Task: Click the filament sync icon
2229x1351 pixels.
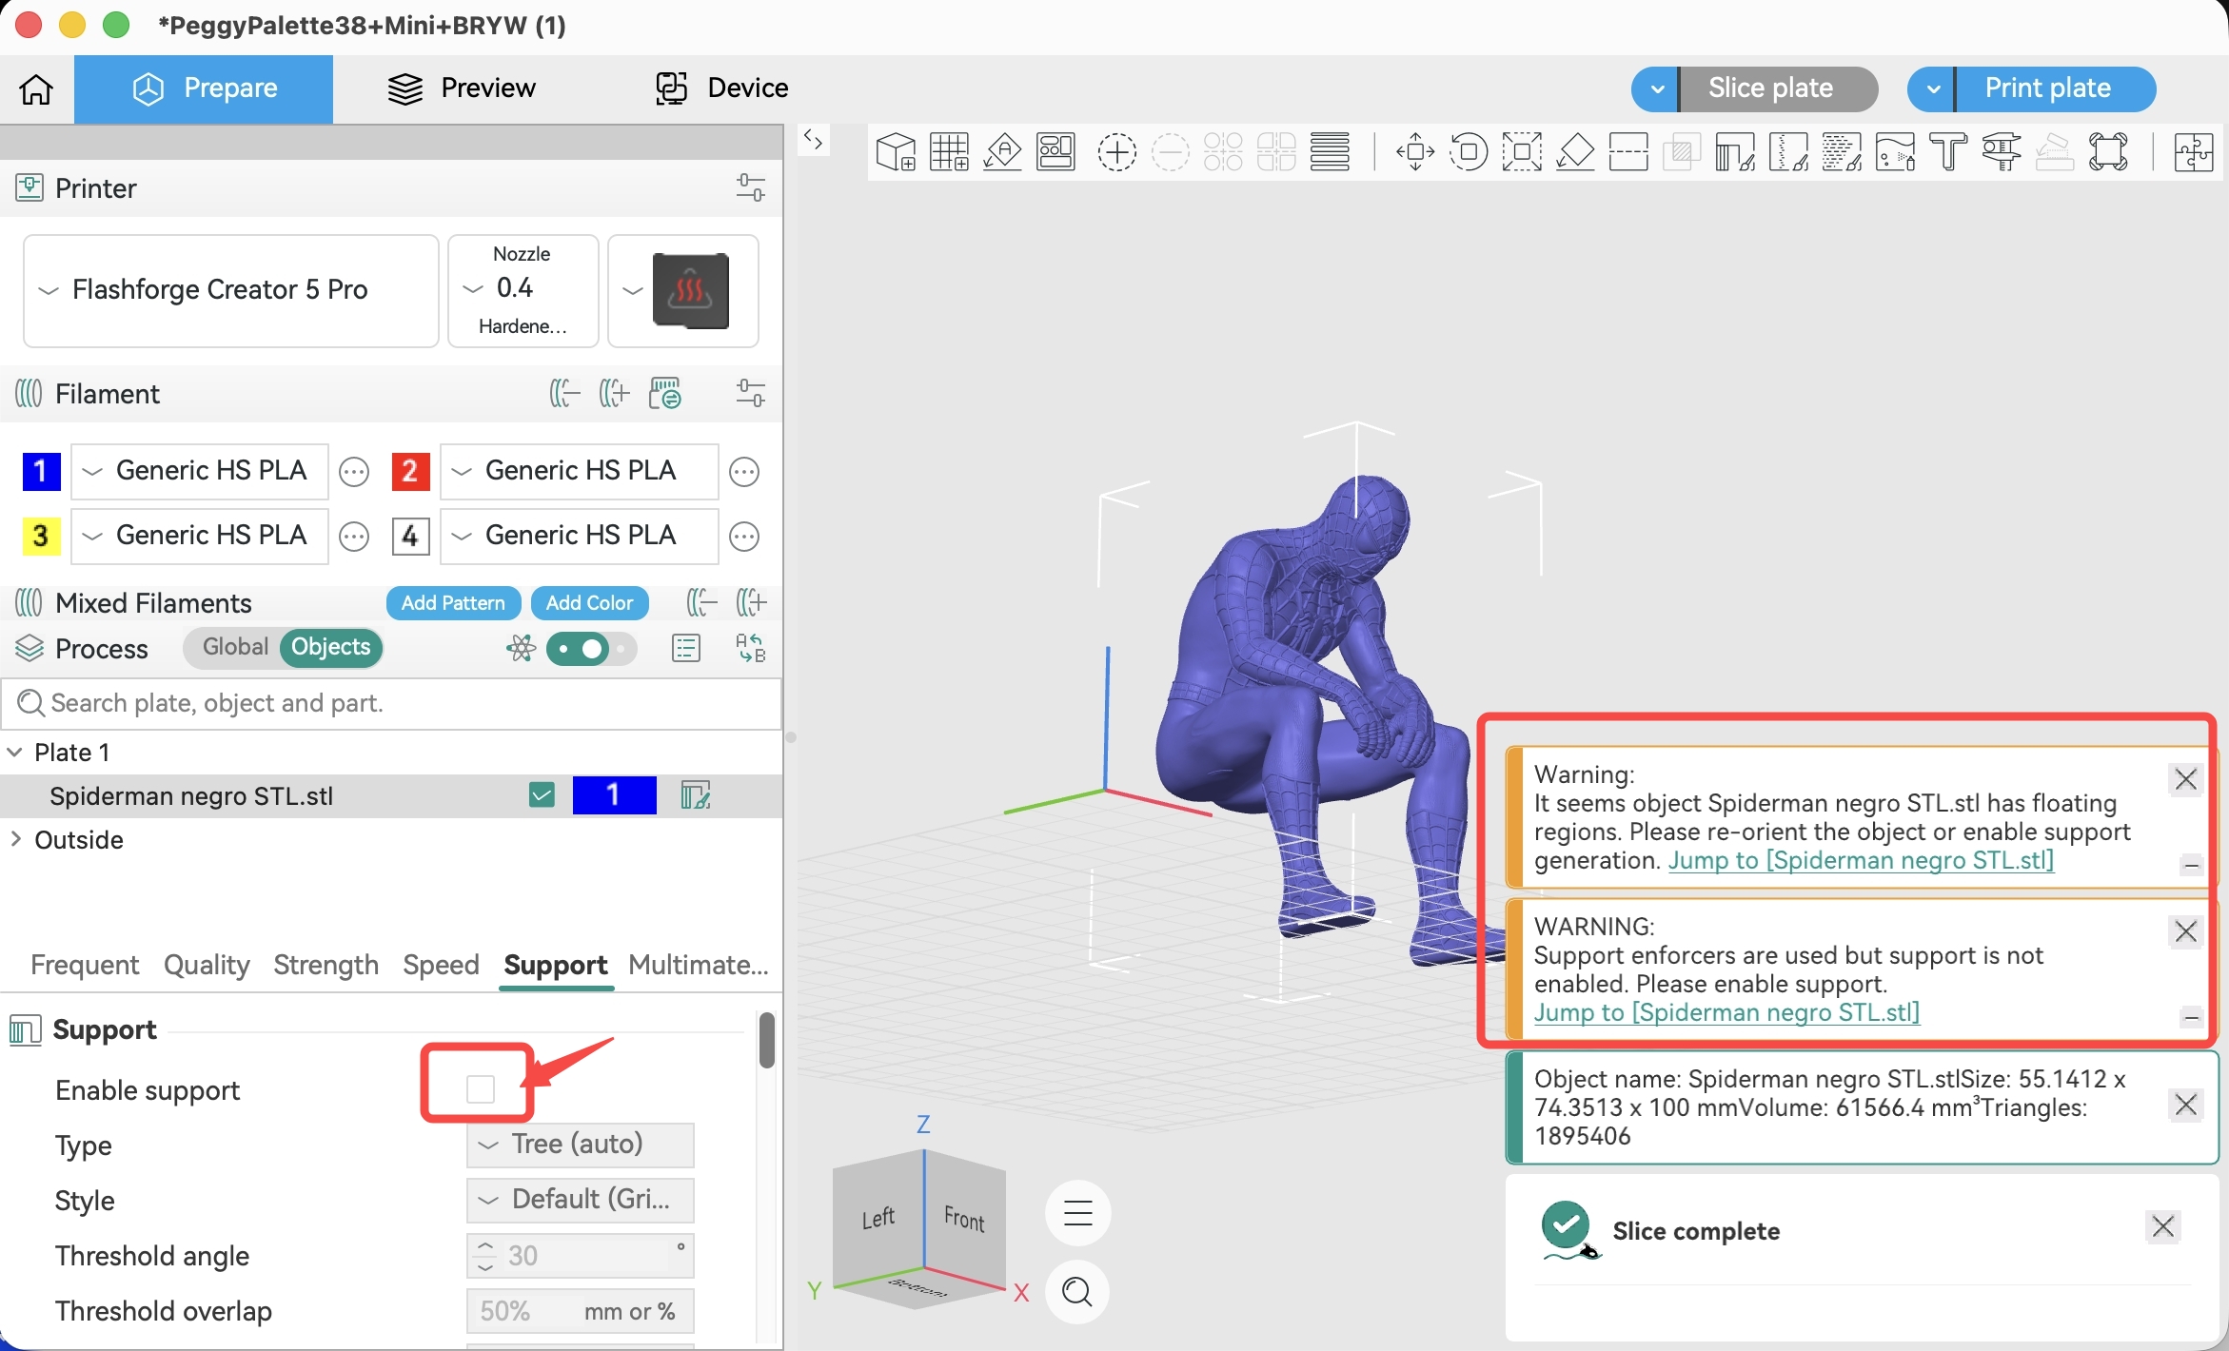Action: (x=665, y=393)
